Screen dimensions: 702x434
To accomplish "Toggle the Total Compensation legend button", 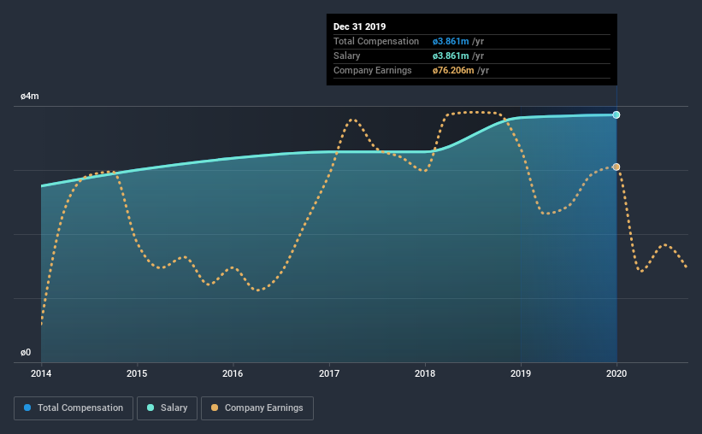I will [74, 408].
